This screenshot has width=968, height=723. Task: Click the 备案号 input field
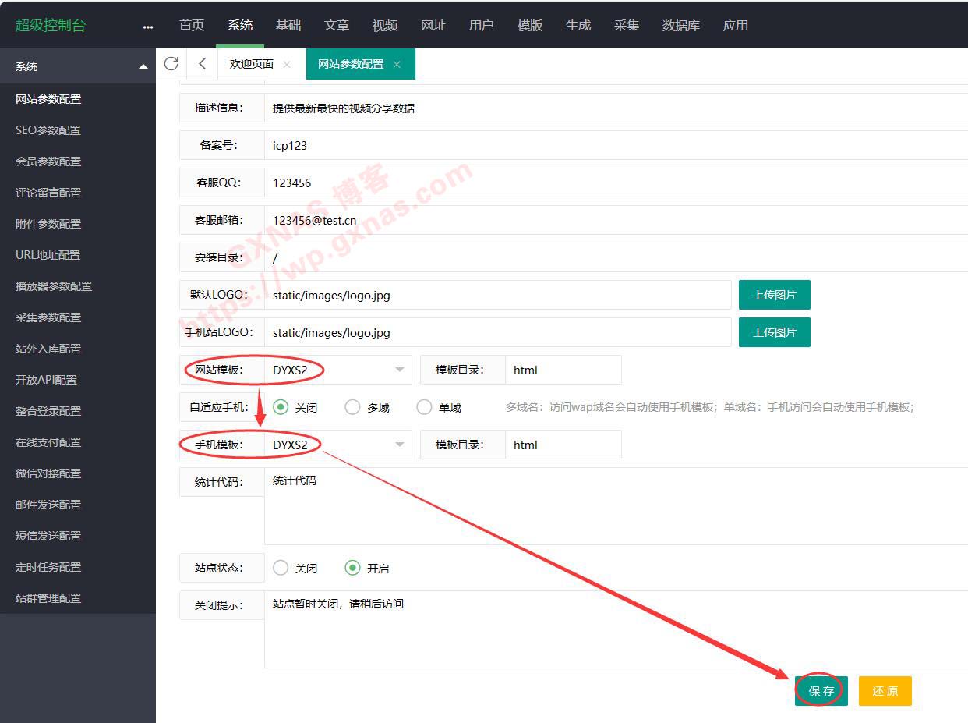pyautogui.click(x=616, y=145)
